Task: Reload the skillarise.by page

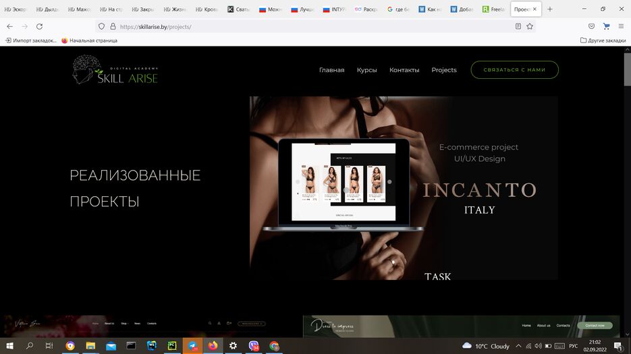Action: tap(39, 26)
